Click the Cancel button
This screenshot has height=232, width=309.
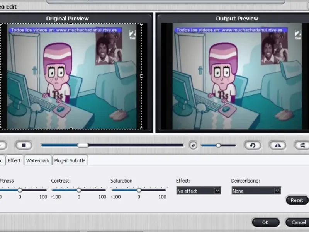(297, 222)
